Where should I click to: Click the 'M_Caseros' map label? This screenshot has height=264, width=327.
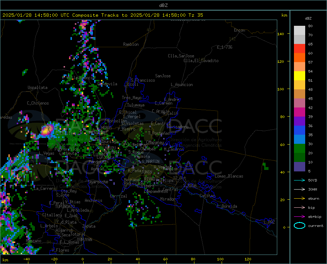click(174, 149)
